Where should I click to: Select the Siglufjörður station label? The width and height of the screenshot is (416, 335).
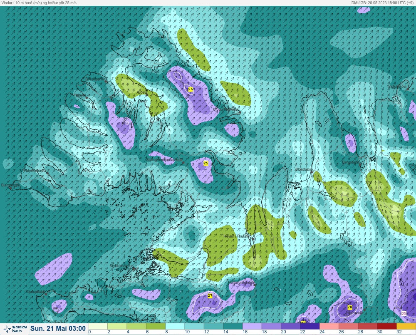pos(397,87)
